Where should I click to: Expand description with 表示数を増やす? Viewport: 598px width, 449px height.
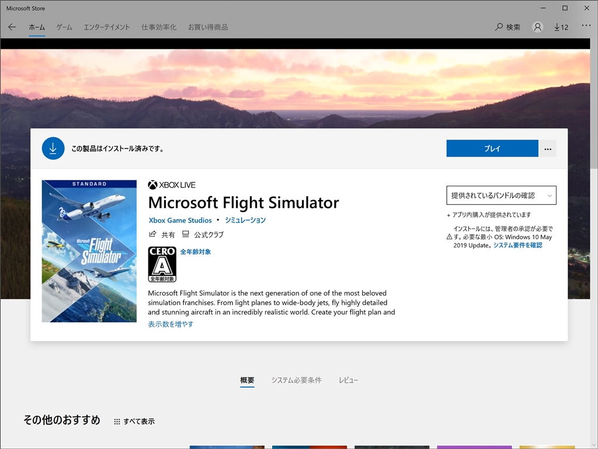pos(171,324)
